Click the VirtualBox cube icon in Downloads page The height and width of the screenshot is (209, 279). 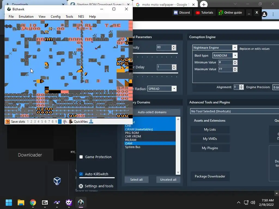click(x=57, y=181)
